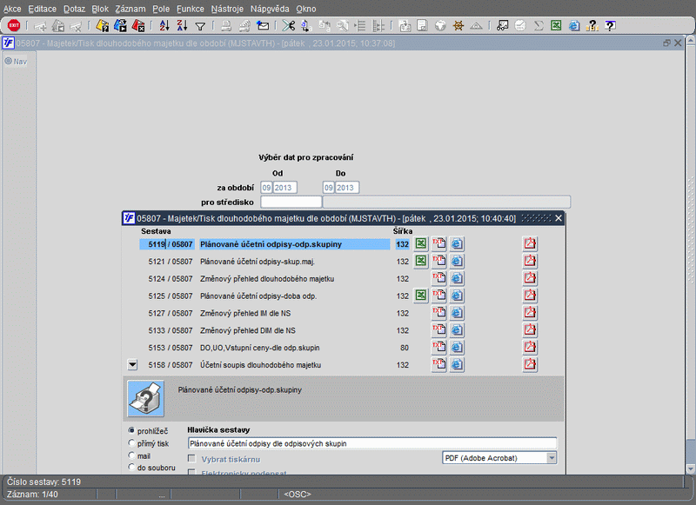The image size is (696, 505).
Task: Click the main window scrollbar up arrow
Action: [690, 40]
